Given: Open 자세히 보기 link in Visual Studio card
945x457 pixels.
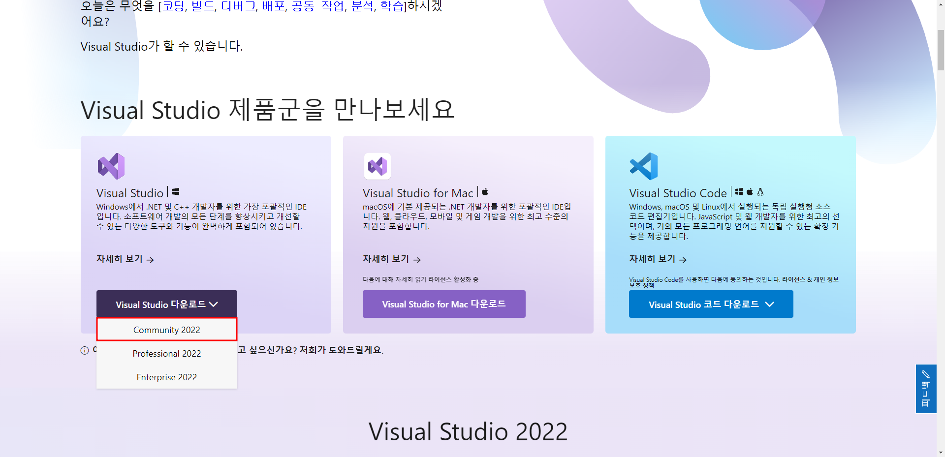Looking at the screenshot, I should tap(125, 259).
